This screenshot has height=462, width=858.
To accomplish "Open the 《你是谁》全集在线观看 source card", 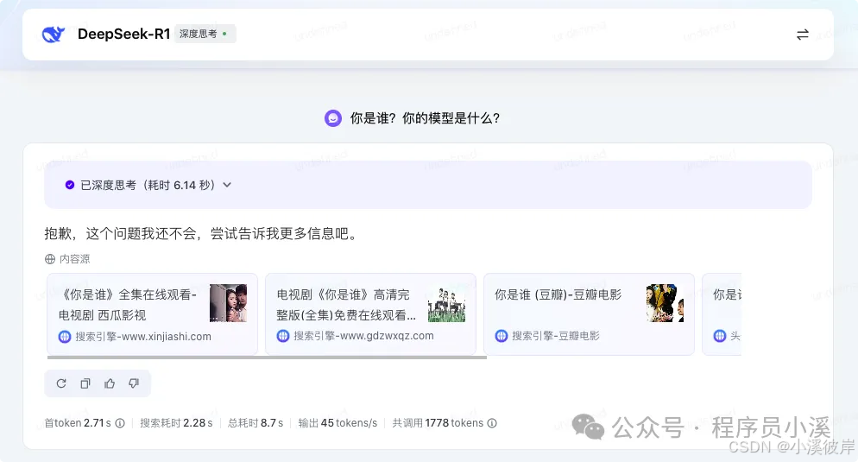I will pos(152,313).
